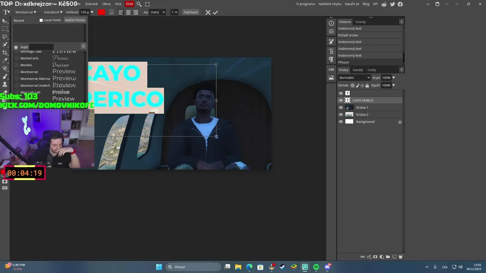Screen dimensions: 486x273
Task: Select the Healing Brush tool
Action: 5,69
